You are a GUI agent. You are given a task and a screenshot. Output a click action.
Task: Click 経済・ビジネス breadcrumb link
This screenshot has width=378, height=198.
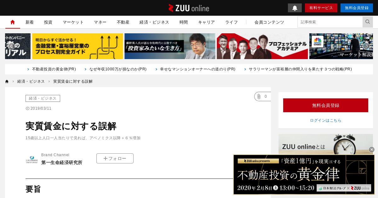31,81
